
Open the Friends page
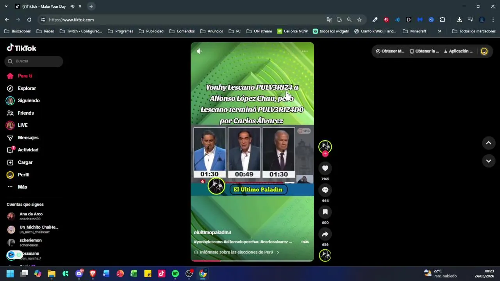point(20,113)
